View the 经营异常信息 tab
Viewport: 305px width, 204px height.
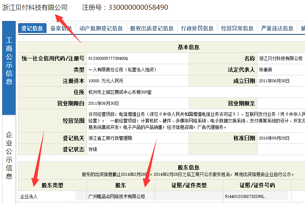click(x=237, y=28)
